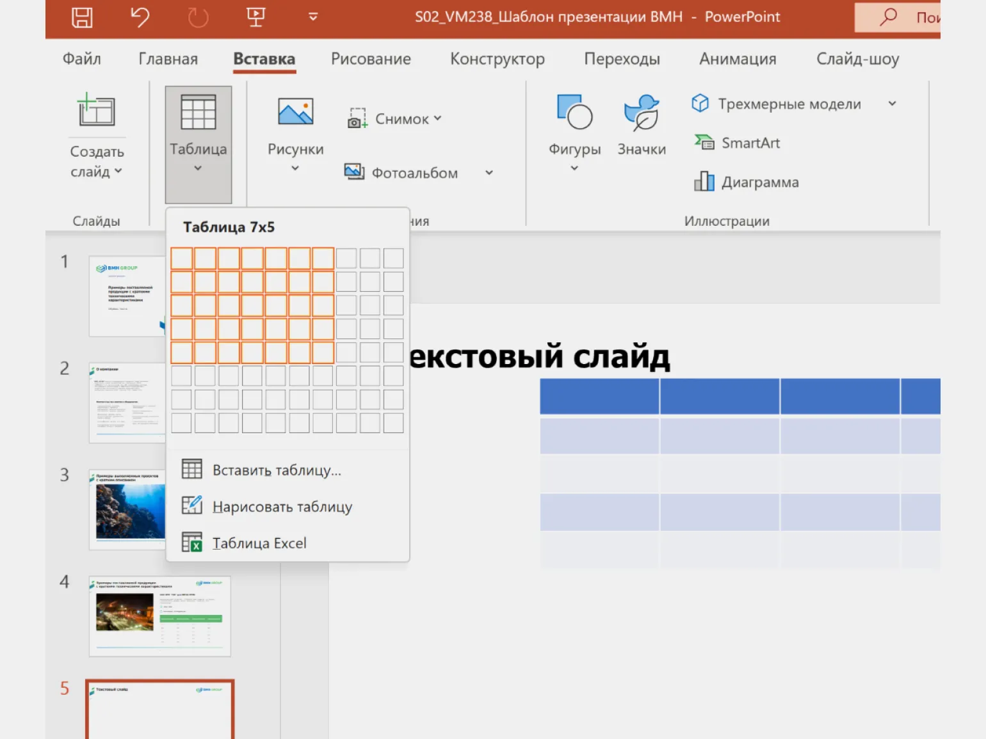Choose Таблица Excel menu option
Image resolution: width=986 pixels, height=739 pixels.
(x=287, y=543)
